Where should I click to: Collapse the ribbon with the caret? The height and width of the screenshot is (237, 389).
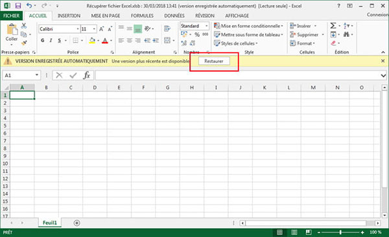[x=383, y=52]
